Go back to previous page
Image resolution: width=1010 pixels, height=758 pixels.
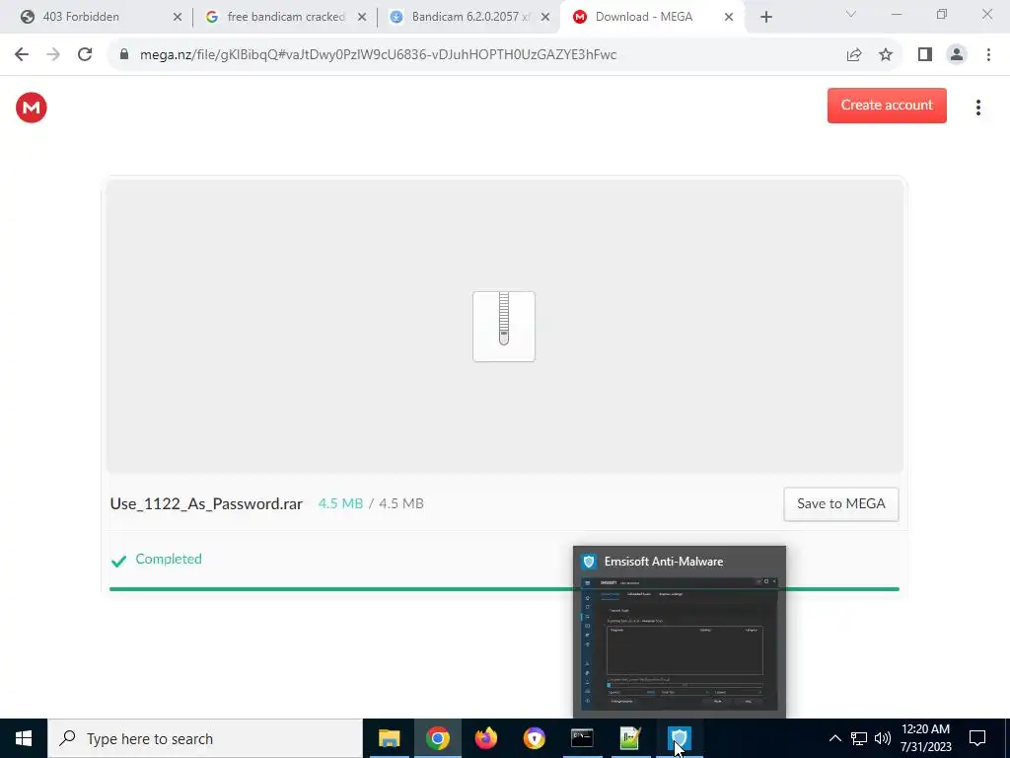point(22,55)
